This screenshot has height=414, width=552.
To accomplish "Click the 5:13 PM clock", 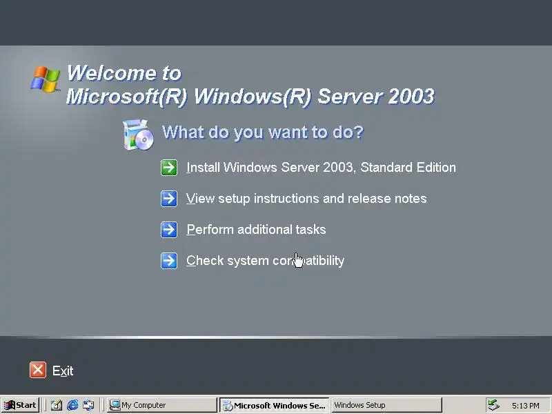I will tap(526, 406).
